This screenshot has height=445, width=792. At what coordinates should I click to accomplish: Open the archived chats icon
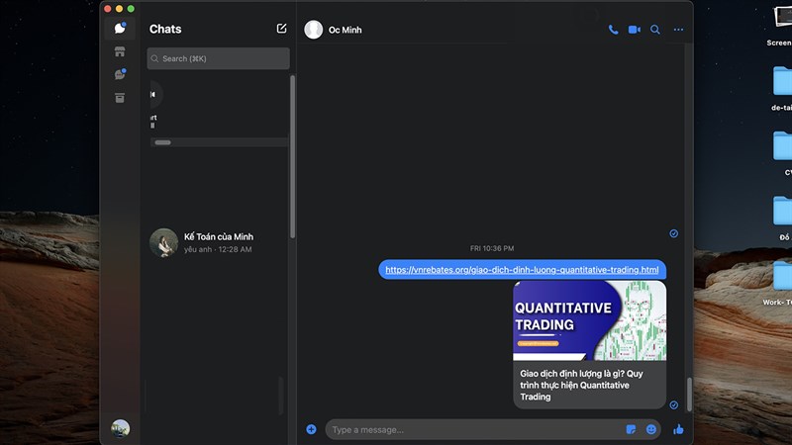(x=120, y=98)
